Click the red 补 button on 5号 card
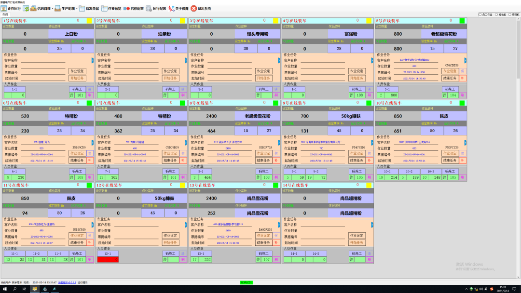The image size is (521, 293). [463, 79]
